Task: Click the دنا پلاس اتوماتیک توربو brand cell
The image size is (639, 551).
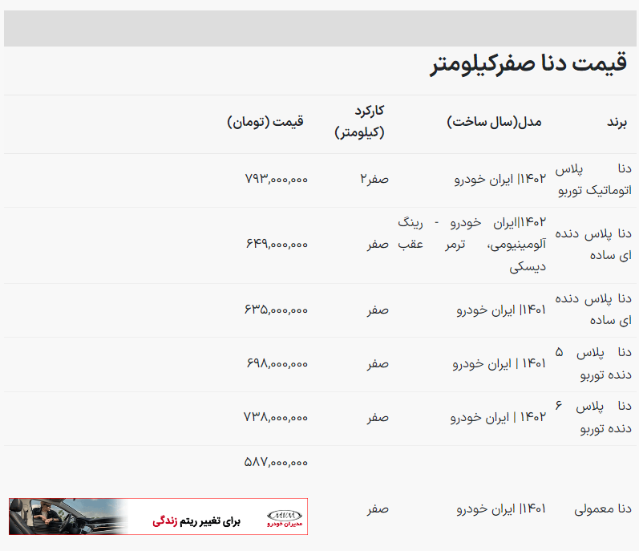Action: tap(593, 180)
